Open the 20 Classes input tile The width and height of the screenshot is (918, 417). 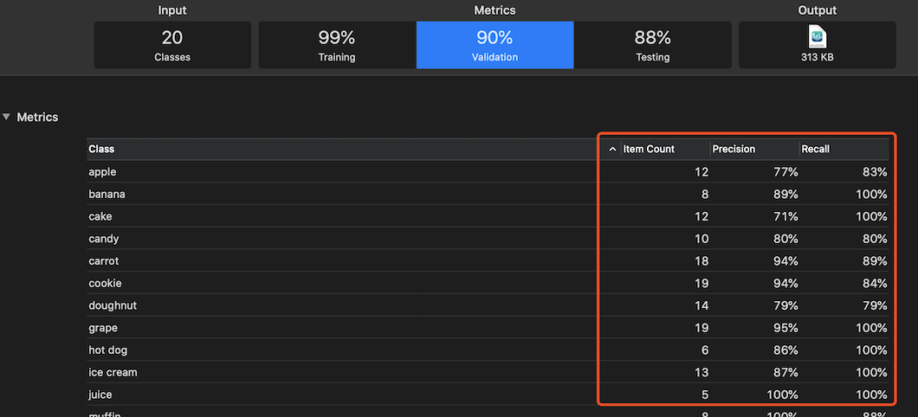coord(172,45)
